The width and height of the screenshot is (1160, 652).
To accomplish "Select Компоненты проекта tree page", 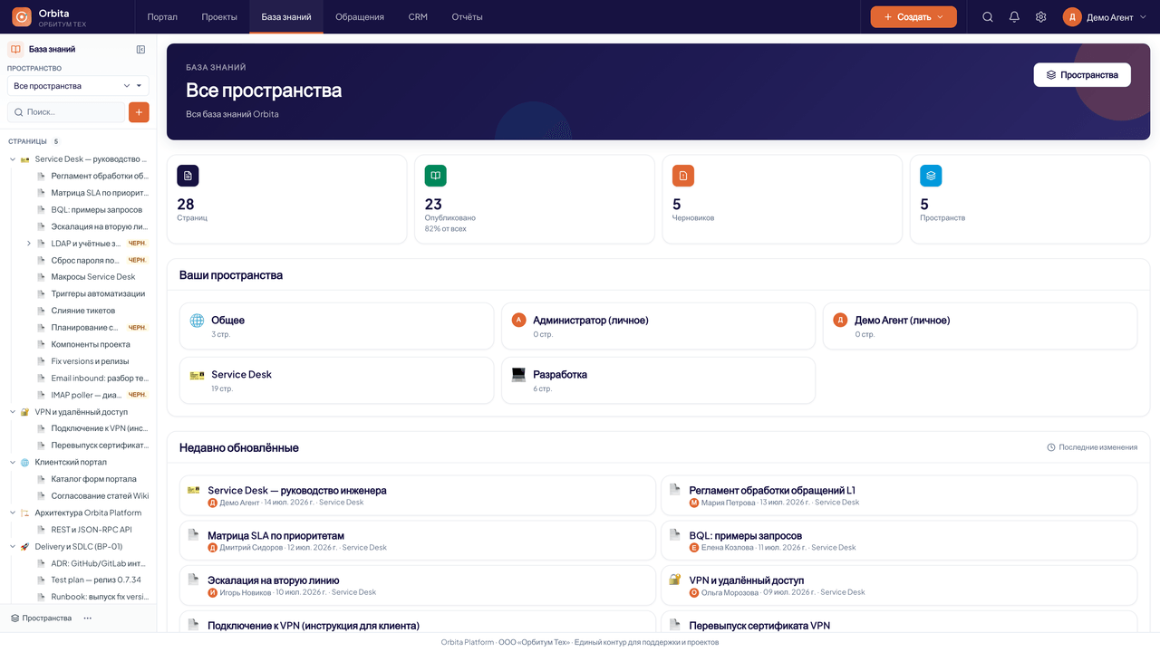I will (x=92, y=345).
